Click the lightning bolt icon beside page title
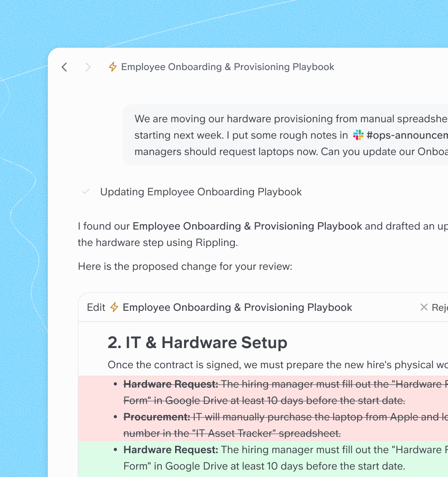Screen dimensions: 448x477 point(113,67)
